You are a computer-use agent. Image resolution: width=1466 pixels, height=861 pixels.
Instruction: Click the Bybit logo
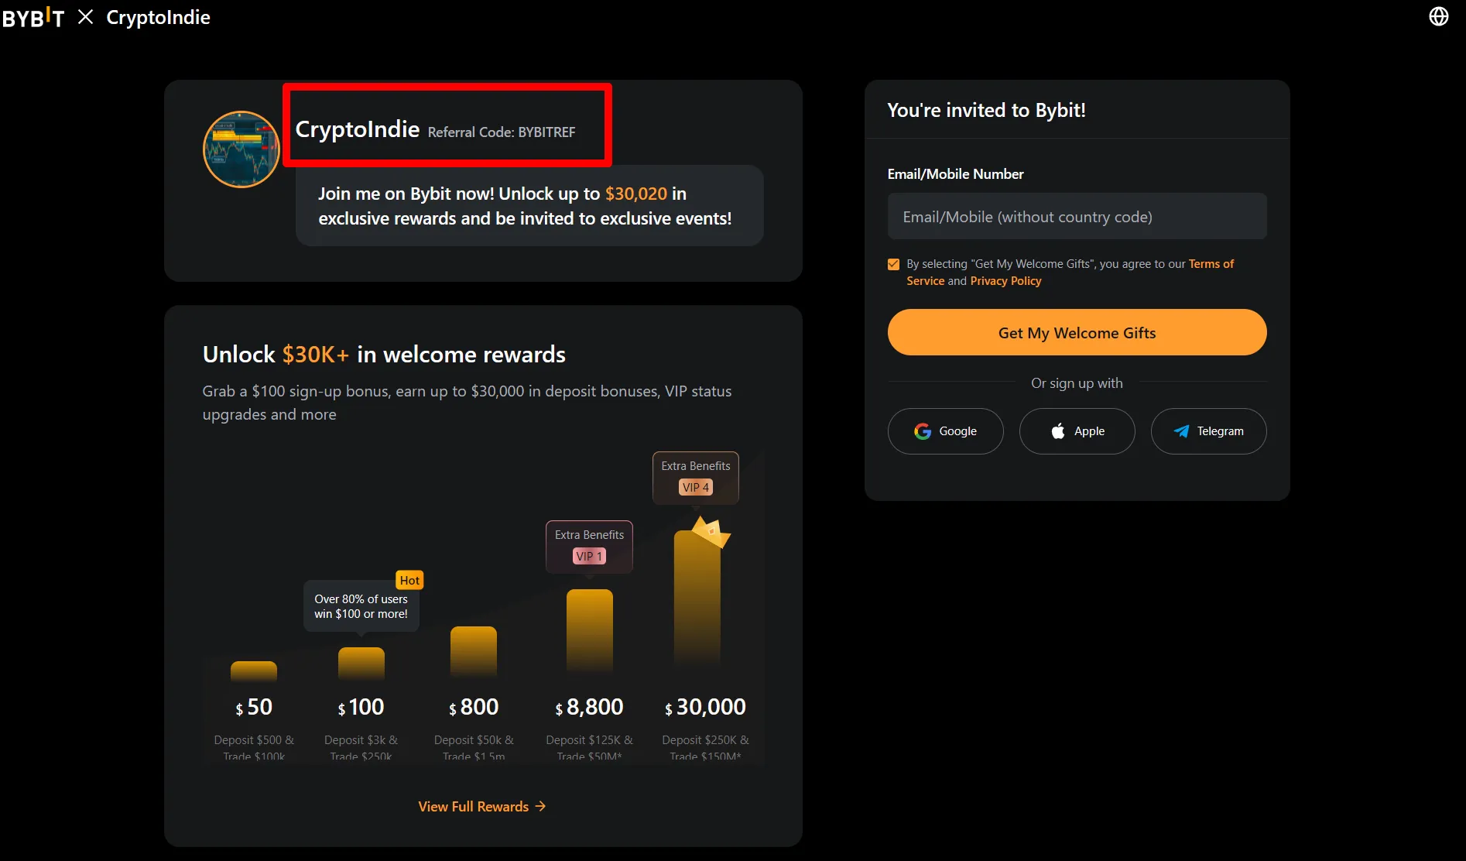pos(33,17)
